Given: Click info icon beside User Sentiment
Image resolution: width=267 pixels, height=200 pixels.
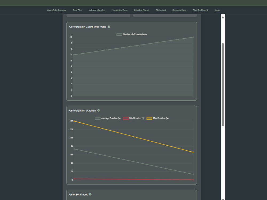Looking at the screenshot, I should [x=90, y=194].
